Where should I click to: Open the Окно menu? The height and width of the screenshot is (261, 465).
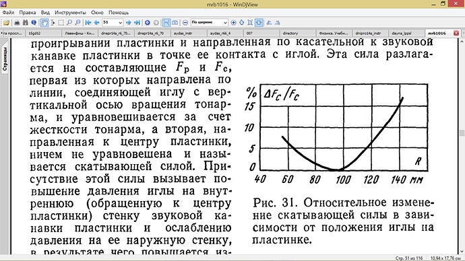tap(97, 12)
